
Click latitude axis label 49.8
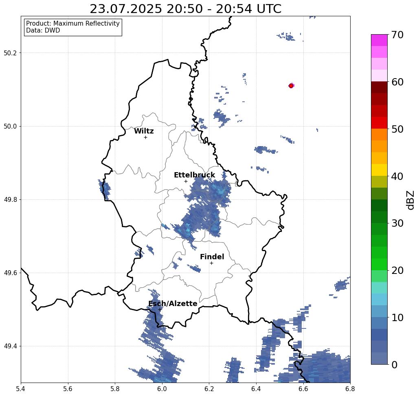(10, 200)
